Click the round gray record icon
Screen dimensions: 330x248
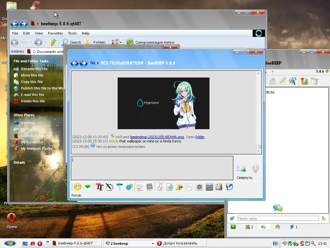click(x=199, y=187)
